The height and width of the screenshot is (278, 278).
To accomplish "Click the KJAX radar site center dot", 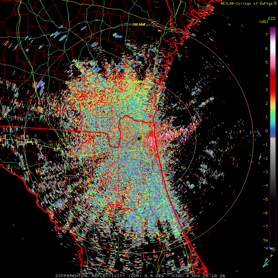I will [139, 139].
